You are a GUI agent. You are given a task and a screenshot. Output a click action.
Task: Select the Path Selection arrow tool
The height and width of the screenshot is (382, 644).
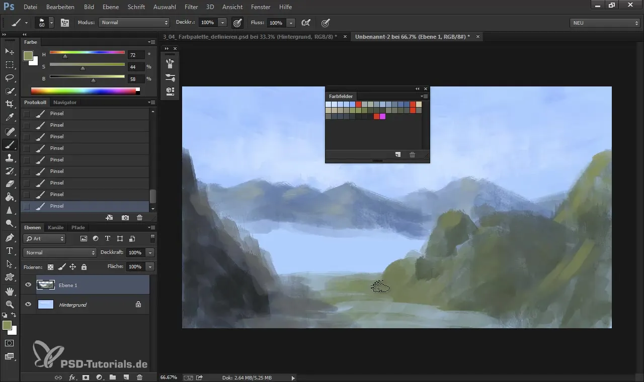tap(10, 264)
